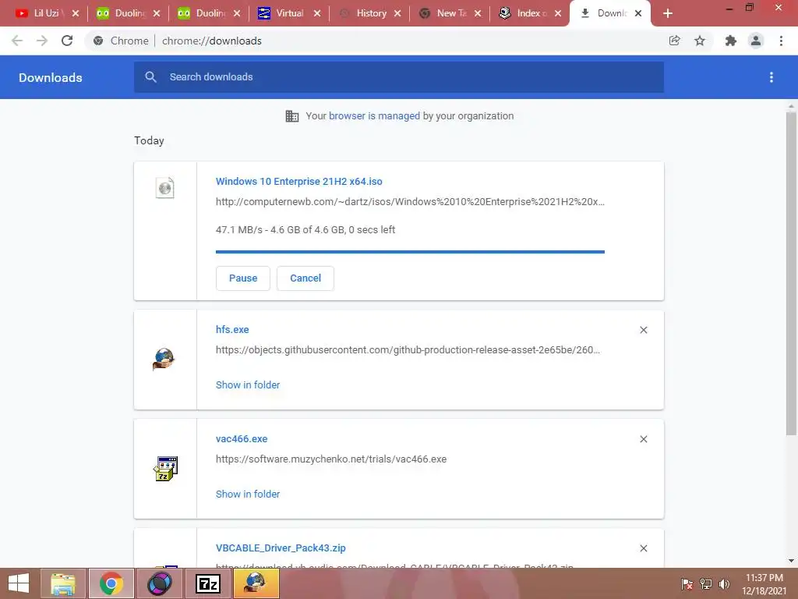Click the ISO file disc icon
Image resolution: width=798 pixels, height=599 pixels.
165,188
